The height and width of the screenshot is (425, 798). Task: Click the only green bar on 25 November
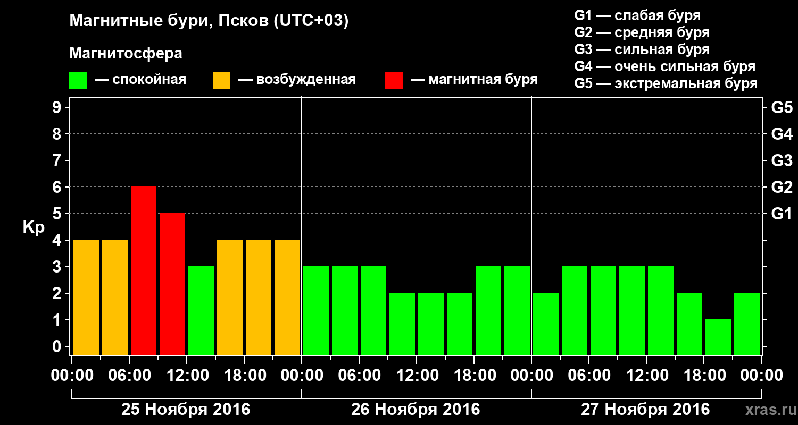click(x=201, y=311)
